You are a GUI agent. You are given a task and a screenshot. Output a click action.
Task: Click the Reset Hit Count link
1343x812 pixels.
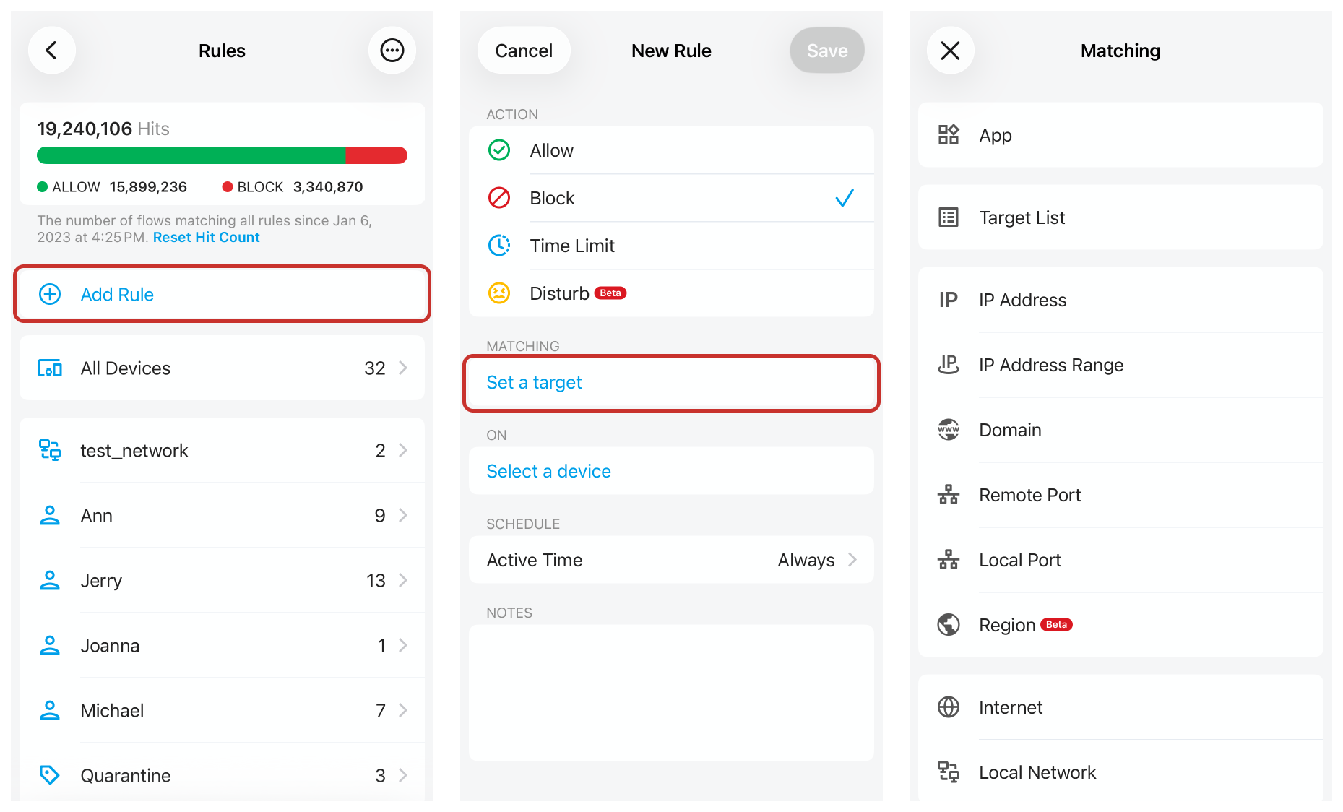[206, 238]
